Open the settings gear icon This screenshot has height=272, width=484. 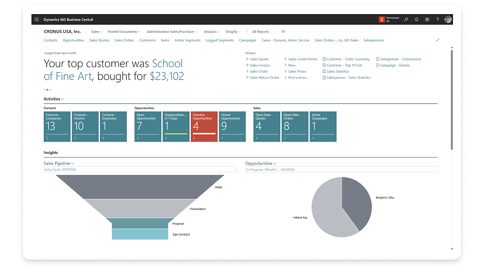(427, 20)
